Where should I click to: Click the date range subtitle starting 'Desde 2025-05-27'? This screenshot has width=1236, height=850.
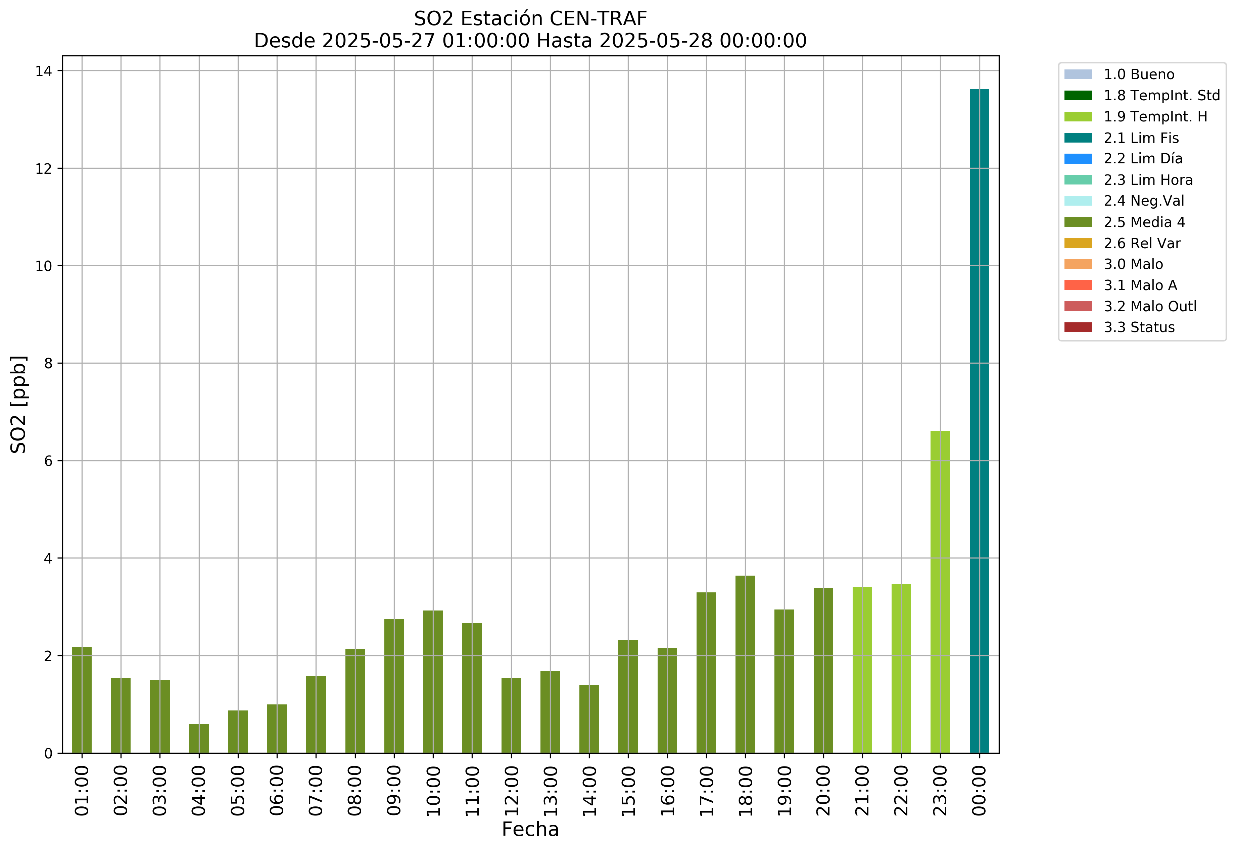(x=530, y=41)
